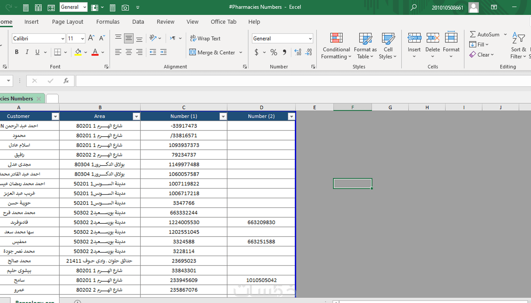Toggle Italic formatting
This screenshot has height=303, width=531.
pos(27,52)
